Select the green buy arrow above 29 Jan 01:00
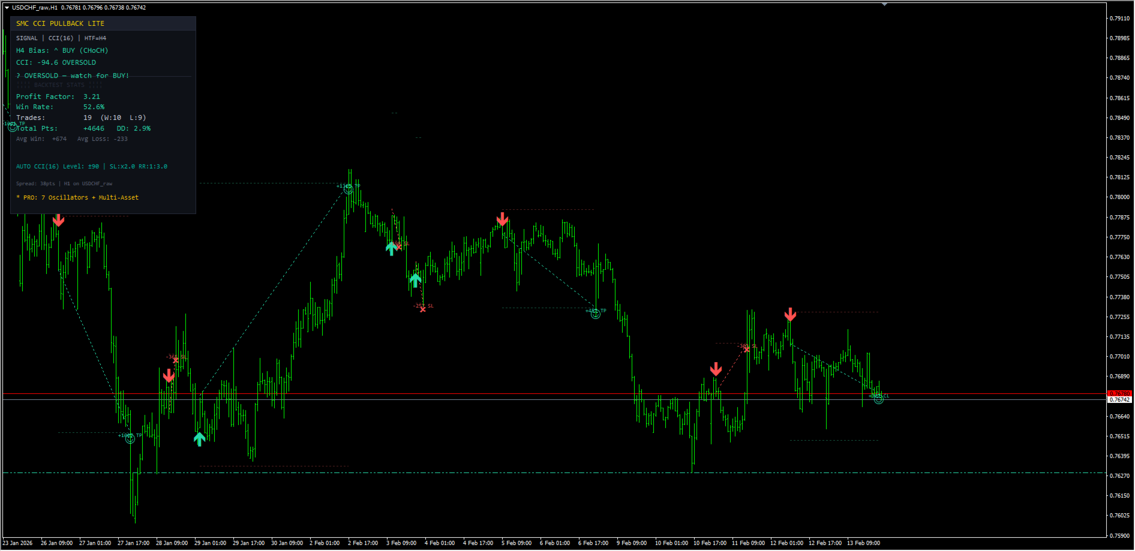The height and width of the screenshot is (551, 1135). [200, 439]
